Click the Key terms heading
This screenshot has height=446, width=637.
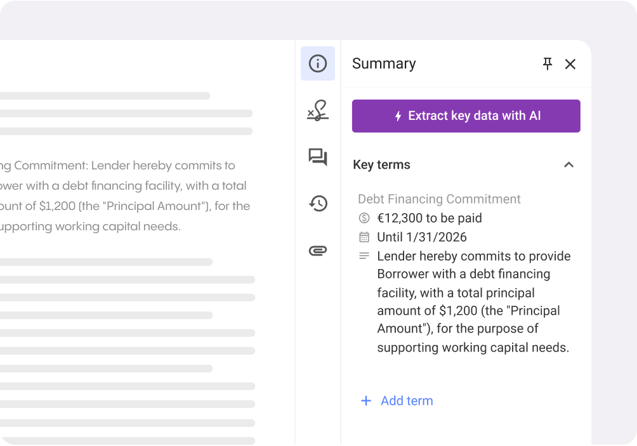coord(381,165)
